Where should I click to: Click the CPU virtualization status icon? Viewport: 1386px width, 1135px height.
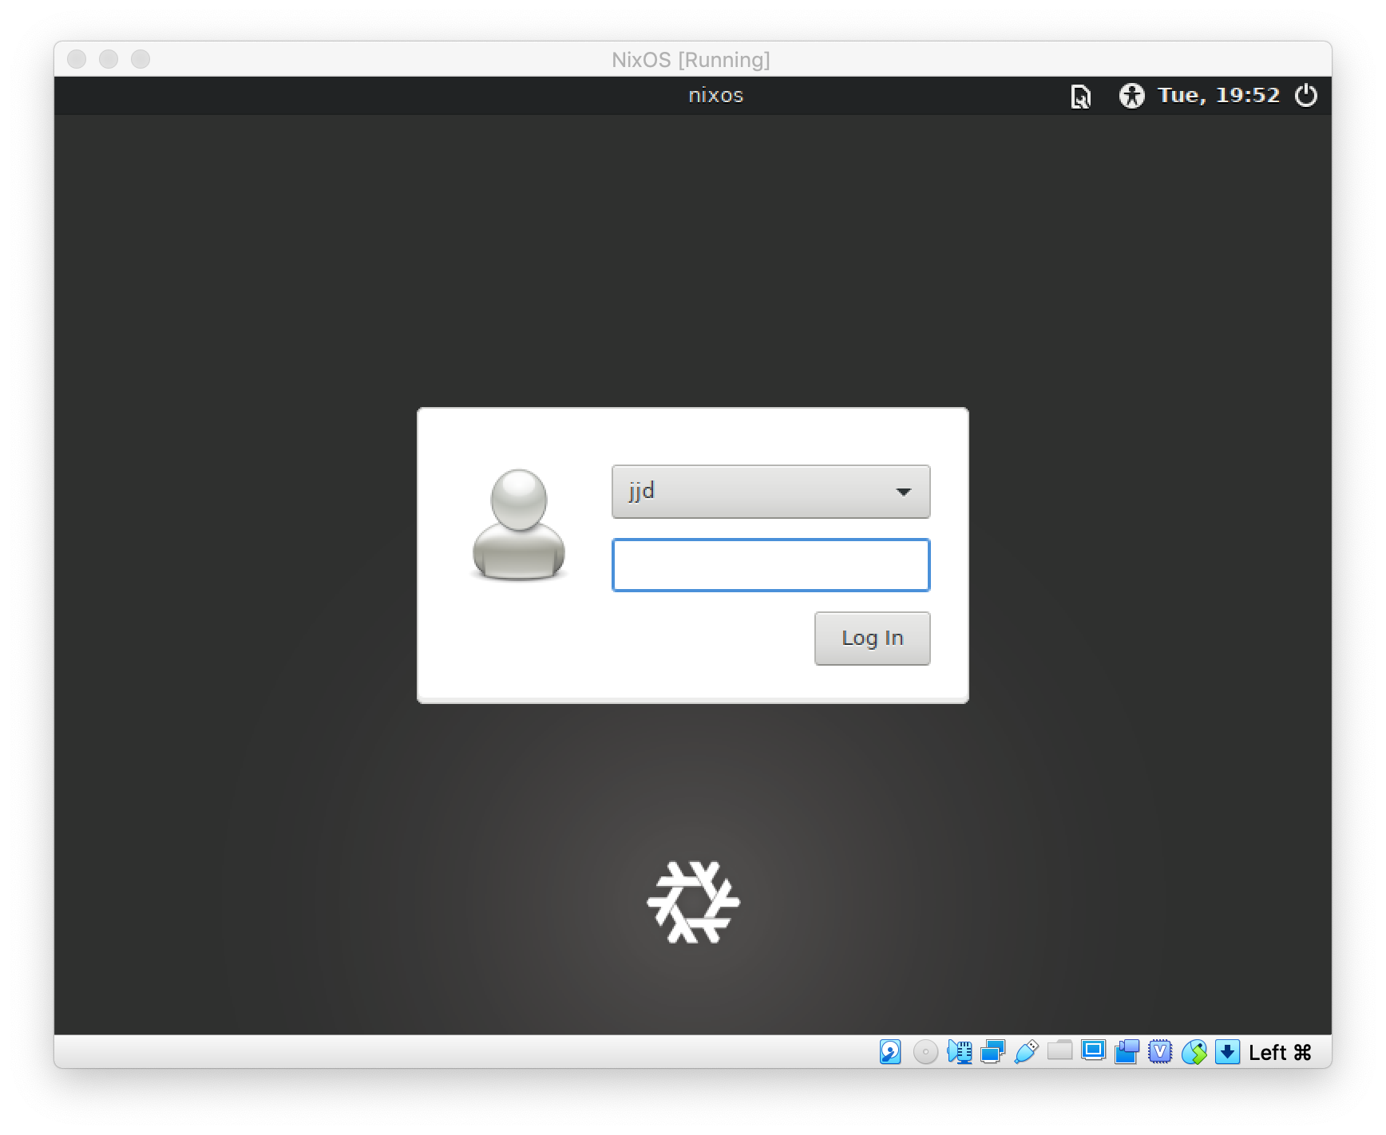pyautogui.click(x=1160, y=1052)
